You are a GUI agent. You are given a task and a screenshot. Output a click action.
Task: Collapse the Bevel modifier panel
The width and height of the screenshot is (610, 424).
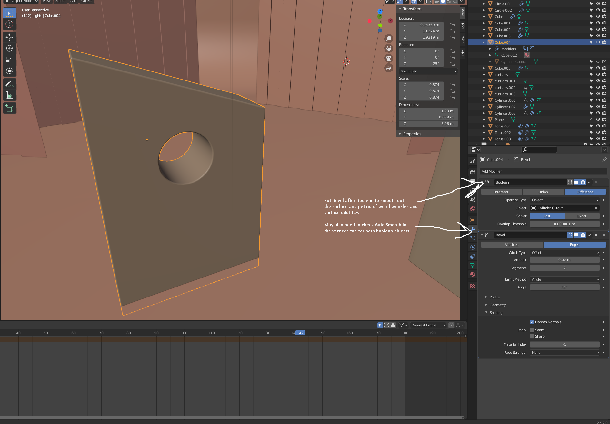pyautogui.click(x=482, y=235)
